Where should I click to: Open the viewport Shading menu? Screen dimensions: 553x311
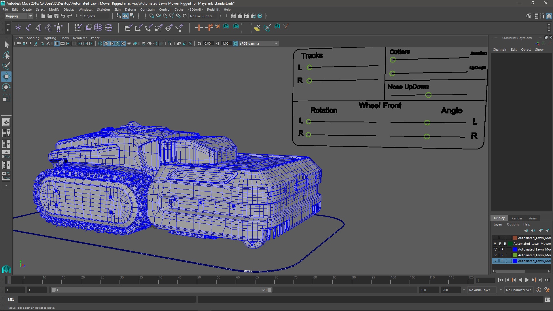click(33, 38)
